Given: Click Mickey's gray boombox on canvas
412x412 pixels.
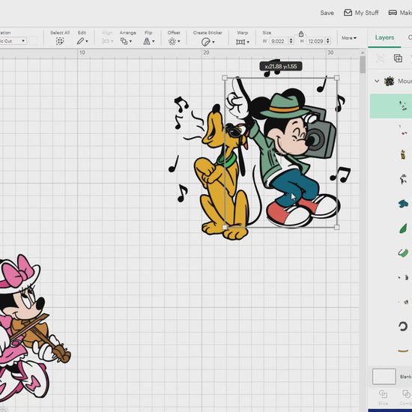Looking at the screenshot, I should pos(321,136).
